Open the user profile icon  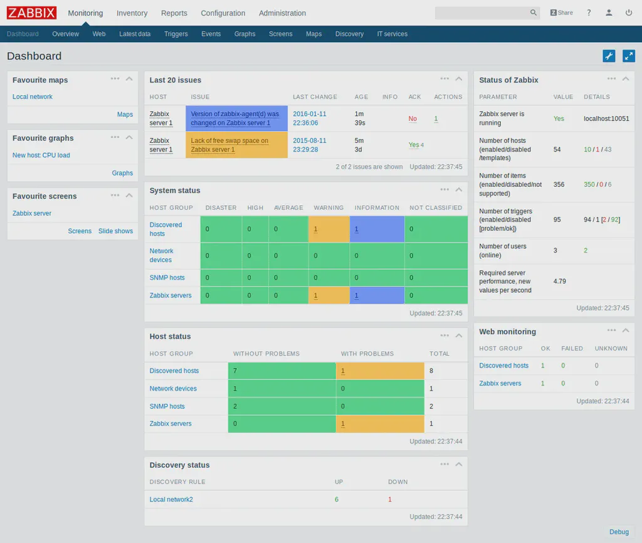[x=608, y=13]
